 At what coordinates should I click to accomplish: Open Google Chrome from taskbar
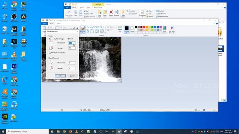(64, 131)
